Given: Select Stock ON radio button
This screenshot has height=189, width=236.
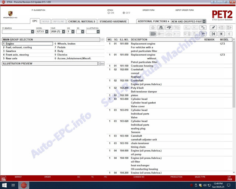Looking at the screenshot, I should tap(108, 13).
